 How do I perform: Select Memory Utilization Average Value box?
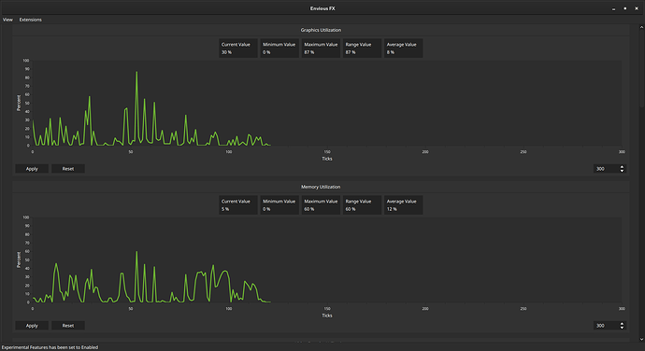403,205
